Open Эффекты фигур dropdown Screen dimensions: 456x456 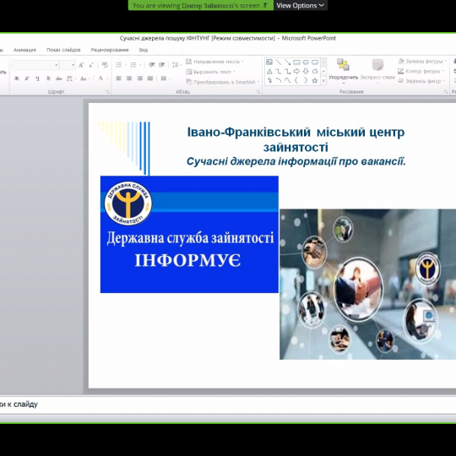(421, 81)
